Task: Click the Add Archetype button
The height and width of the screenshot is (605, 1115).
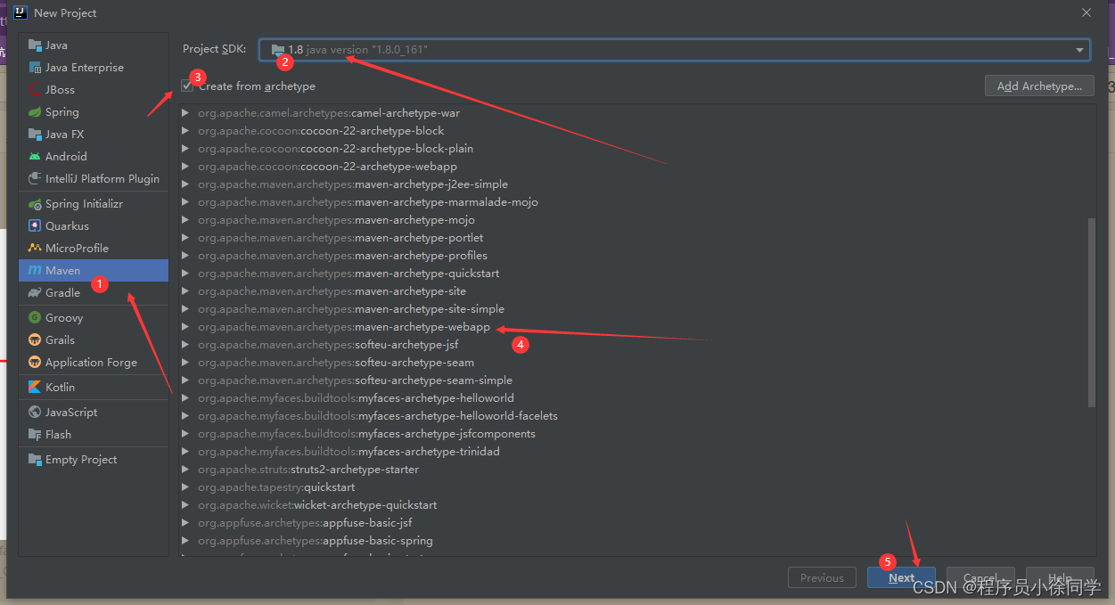Action: coord(1039,86)
